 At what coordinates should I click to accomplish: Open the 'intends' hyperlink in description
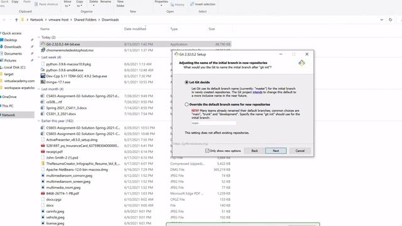pos(258,92)
